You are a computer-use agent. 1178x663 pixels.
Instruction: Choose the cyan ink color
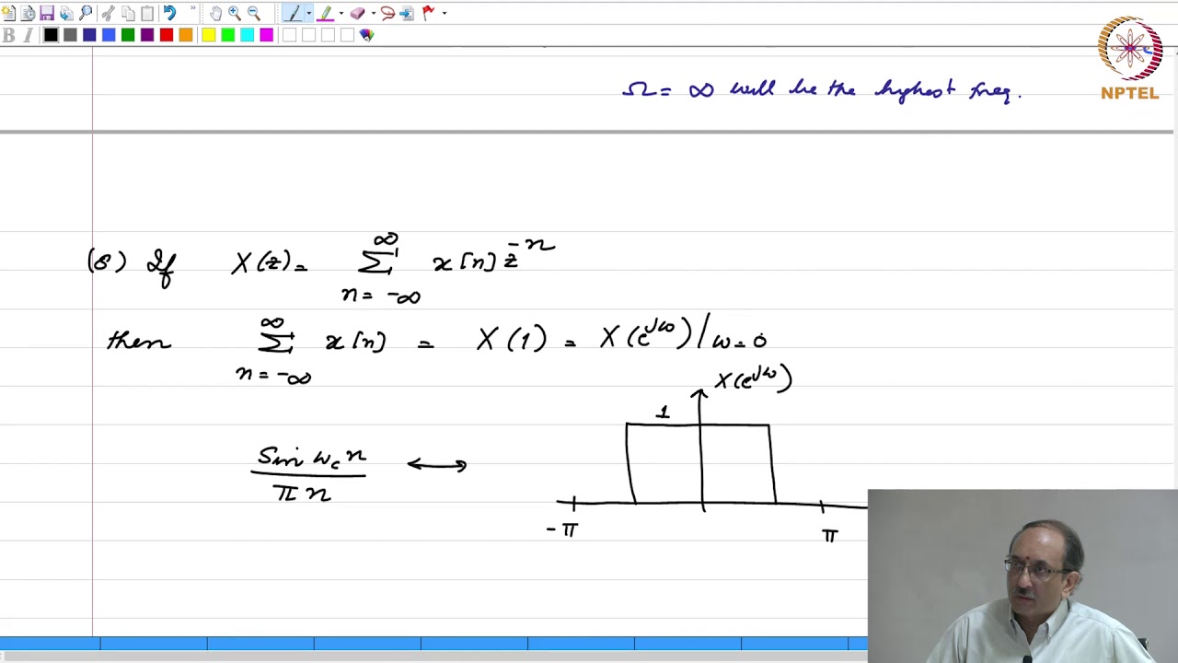pos(248,35)
